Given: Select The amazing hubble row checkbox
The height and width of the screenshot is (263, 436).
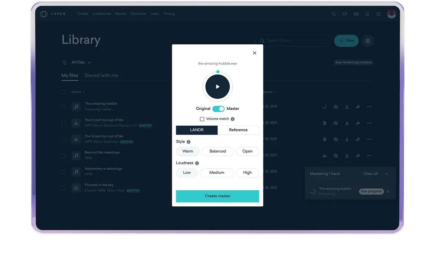Looking at the screenshot, I should tap(64, 107).
